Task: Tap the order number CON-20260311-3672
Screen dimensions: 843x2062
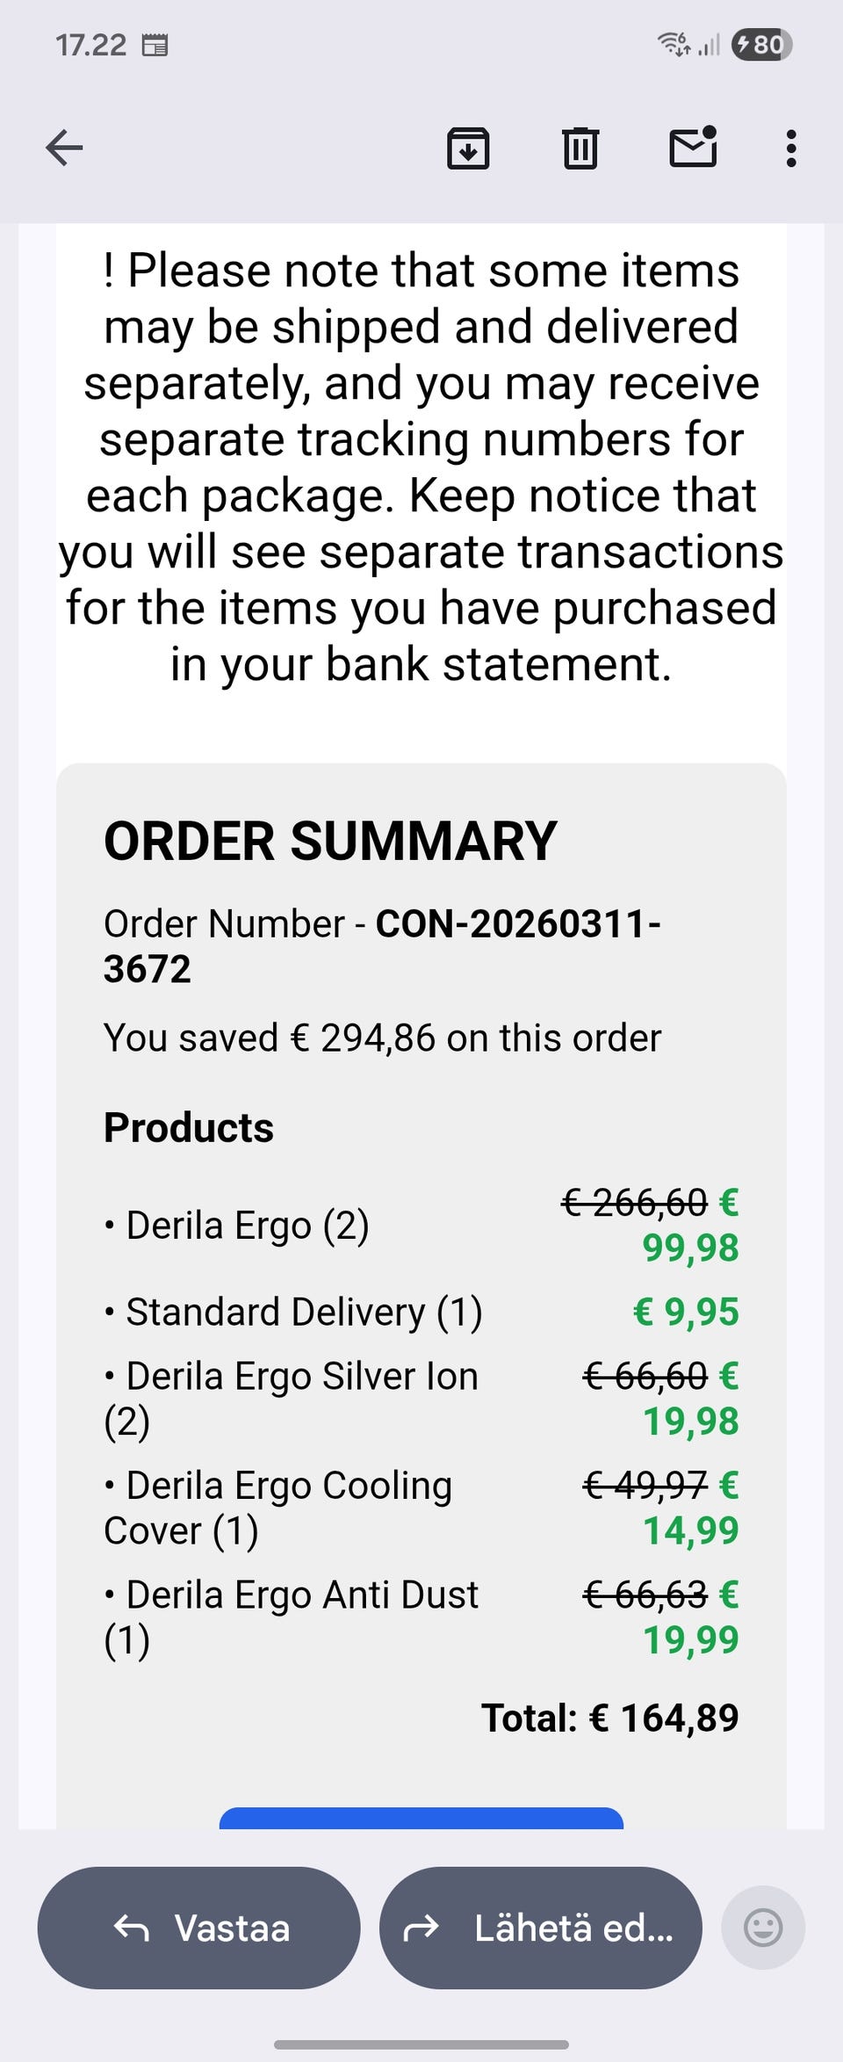Action: 383,946
